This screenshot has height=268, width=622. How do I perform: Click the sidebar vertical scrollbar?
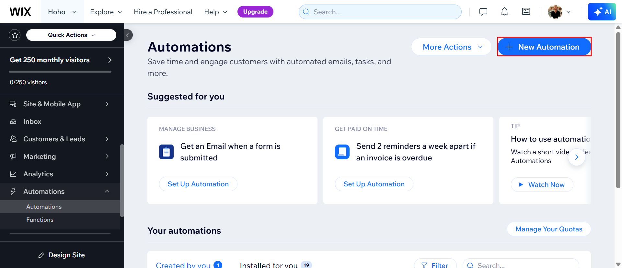pos(122,181)
